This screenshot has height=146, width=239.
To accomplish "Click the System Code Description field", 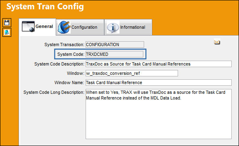I will coord(159,64).
